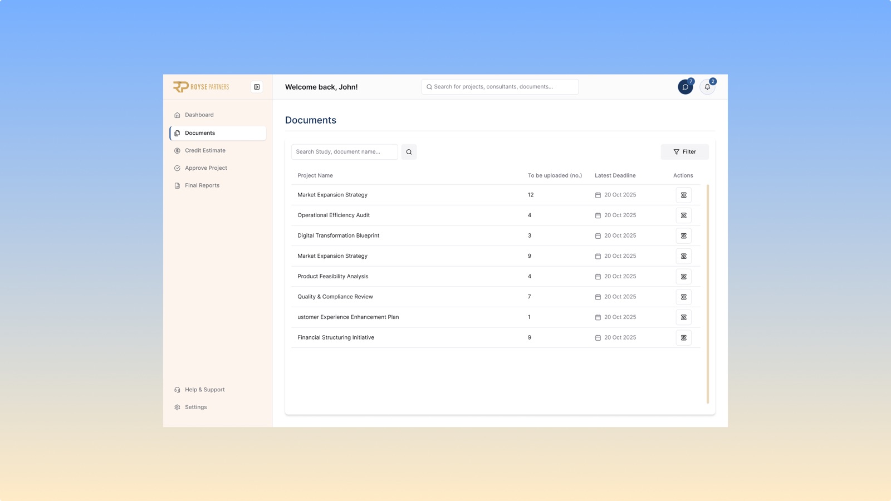View Digital Transformation Blueprint documents

pyautogui.click(x=683, y=235)
